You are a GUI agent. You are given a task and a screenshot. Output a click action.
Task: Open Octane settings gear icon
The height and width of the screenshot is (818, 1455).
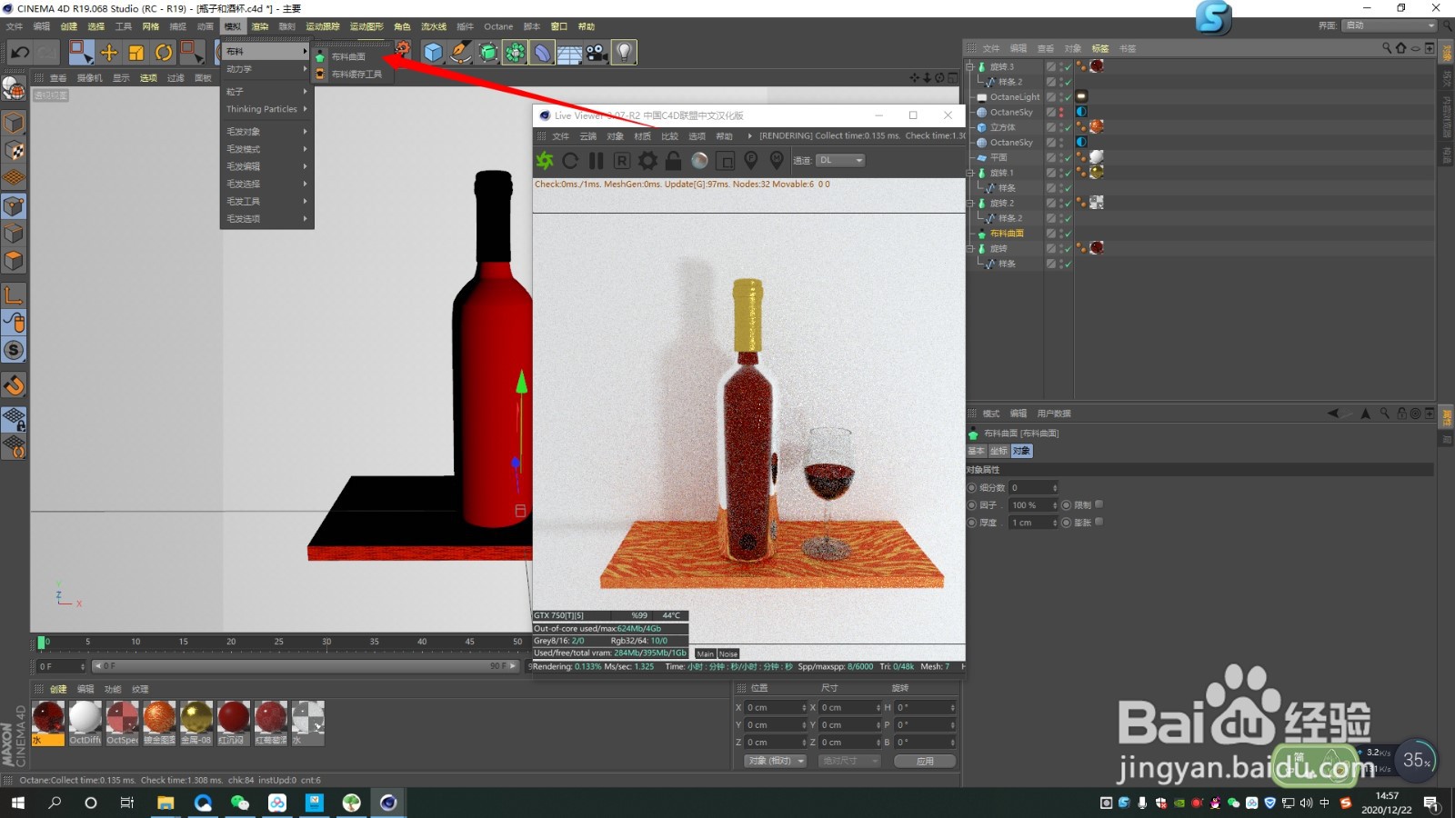click(647, 161)
